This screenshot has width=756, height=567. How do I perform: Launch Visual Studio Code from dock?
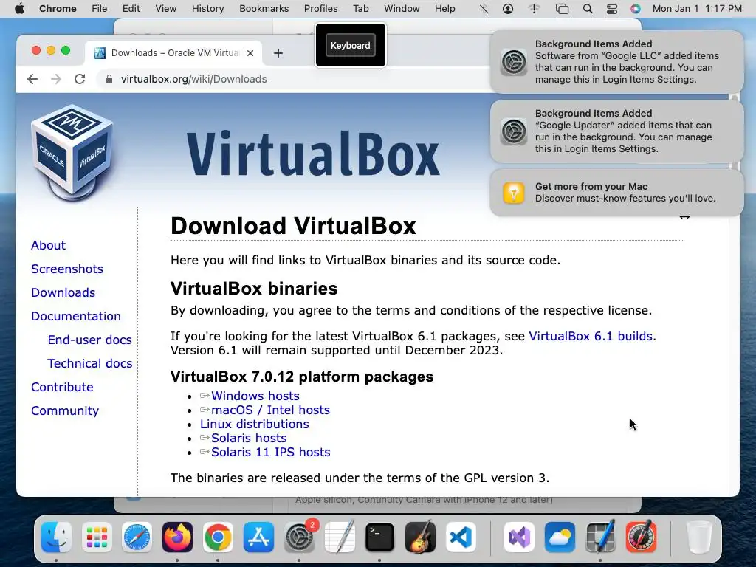(x=461, y=537)
